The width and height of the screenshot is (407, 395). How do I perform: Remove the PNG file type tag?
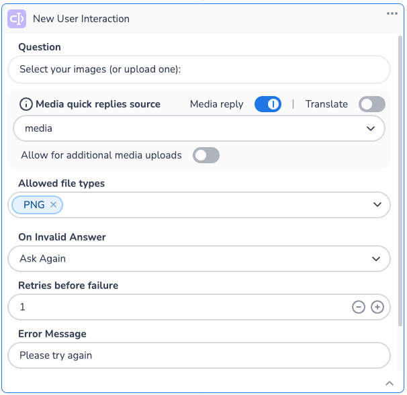click(54, 205)
